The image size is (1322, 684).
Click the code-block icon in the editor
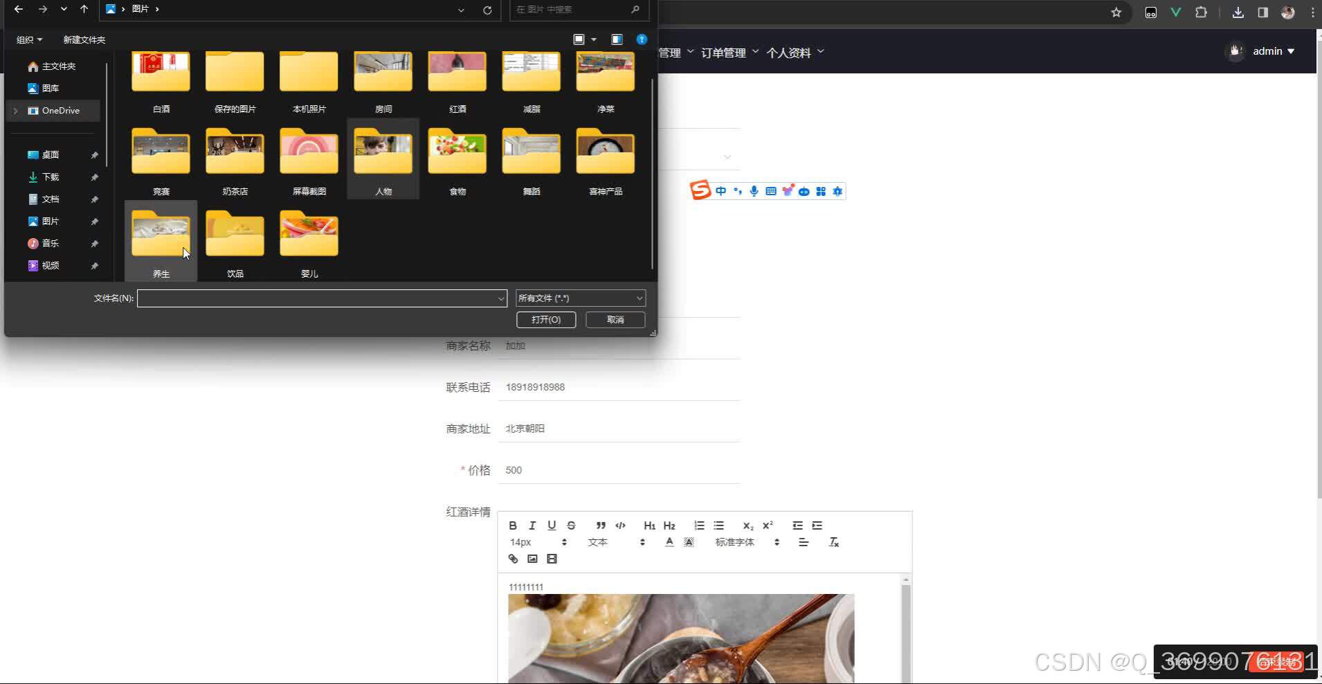[619, 525]
